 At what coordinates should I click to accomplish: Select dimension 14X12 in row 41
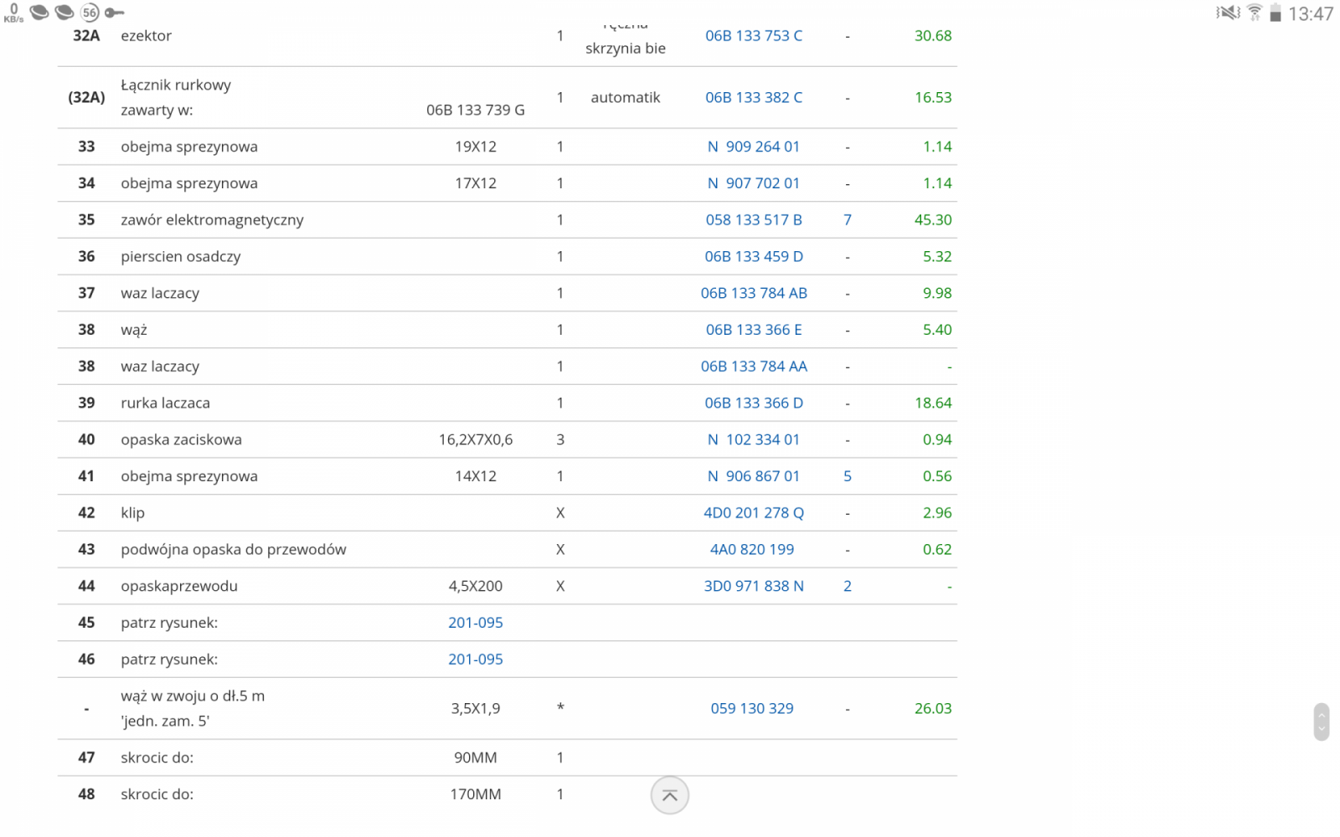click(476, 476)
